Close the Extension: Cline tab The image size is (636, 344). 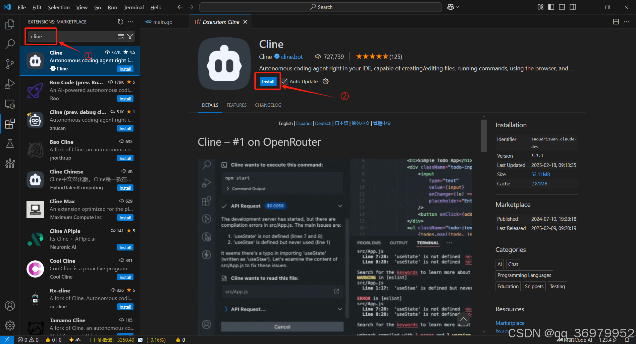pyautogui.click(x=245, y=22)
